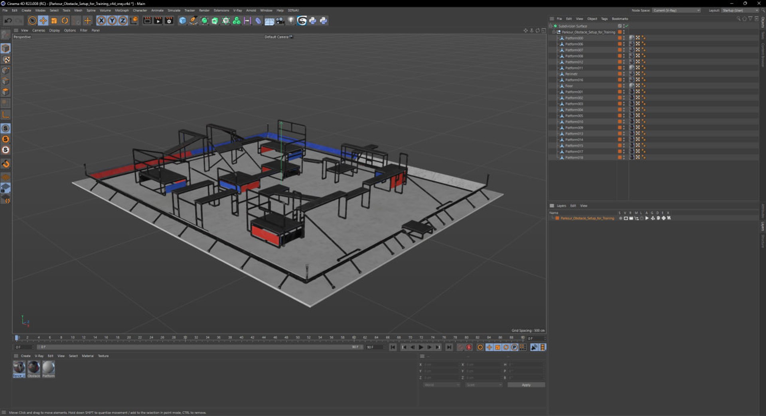Image resolution: width=766 pixels, height=416 pixels.
Task: Select the Texture mode icon on left palette
Action: (6, 59)
